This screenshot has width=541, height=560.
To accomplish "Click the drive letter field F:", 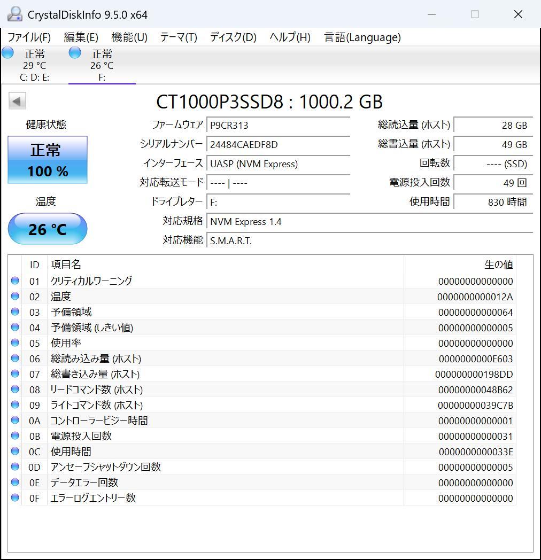I will 278,203.
